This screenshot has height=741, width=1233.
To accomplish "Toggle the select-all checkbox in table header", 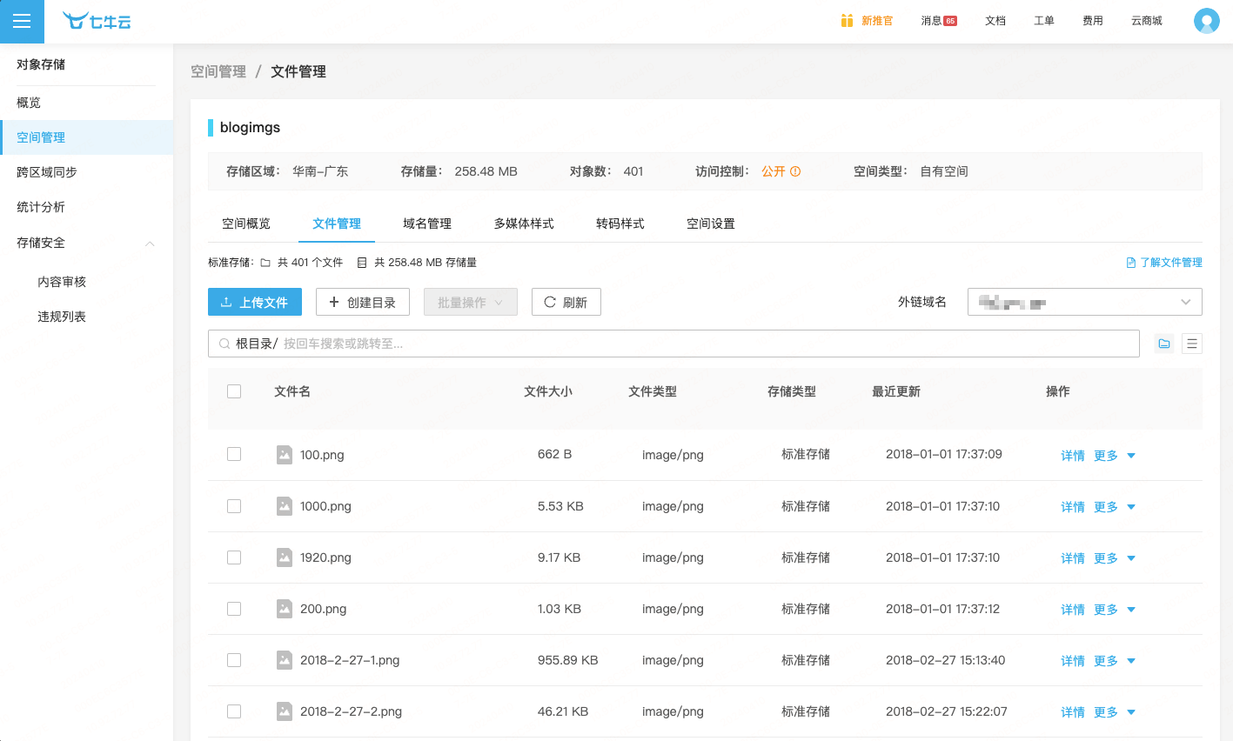I will (x=234, y=391).
